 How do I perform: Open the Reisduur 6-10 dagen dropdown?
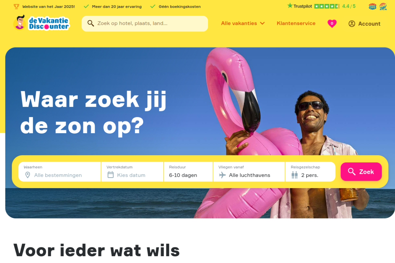coord(188,172)
